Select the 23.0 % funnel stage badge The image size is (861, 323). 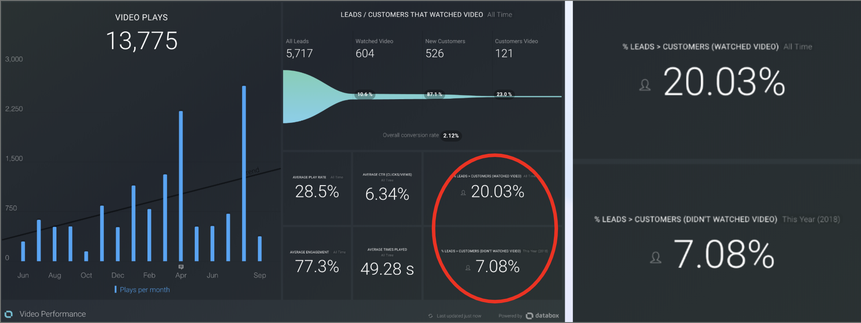coord(504,94)
